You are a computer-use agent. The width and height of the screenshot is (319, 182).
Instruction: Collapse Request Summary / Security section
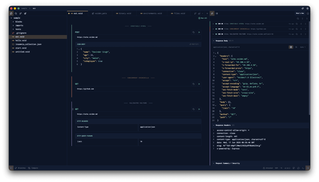coord(213,163)
